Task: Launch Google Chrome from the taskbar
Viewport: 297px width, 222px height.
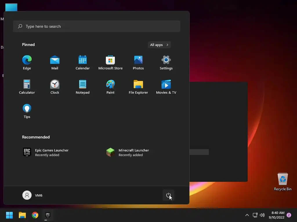Action: [35, 215]
